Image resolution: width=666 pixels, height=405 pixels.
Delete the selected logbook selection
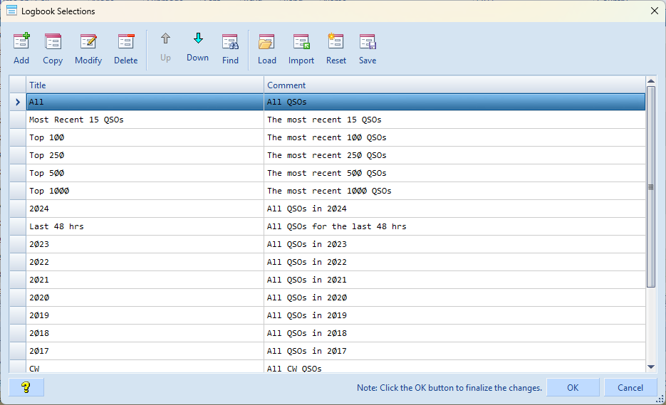(125, 48)
